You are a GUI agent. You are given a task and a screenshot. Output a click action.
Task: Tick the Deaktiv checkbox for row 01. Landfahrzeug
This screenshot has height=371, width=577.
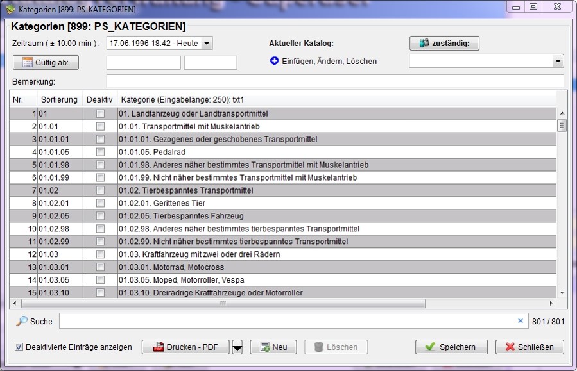100,114
